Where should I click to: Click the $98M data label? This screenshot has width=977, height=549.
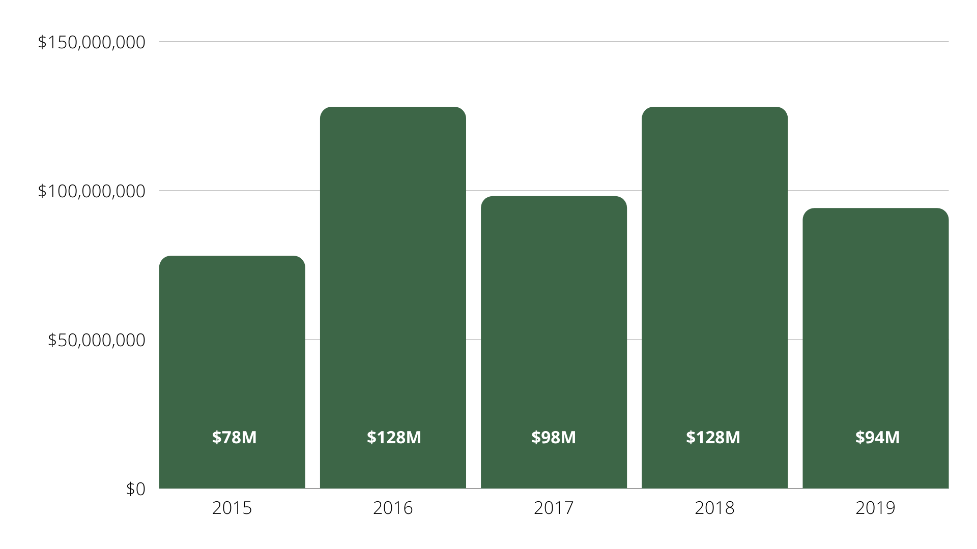(x=553, y=436)
